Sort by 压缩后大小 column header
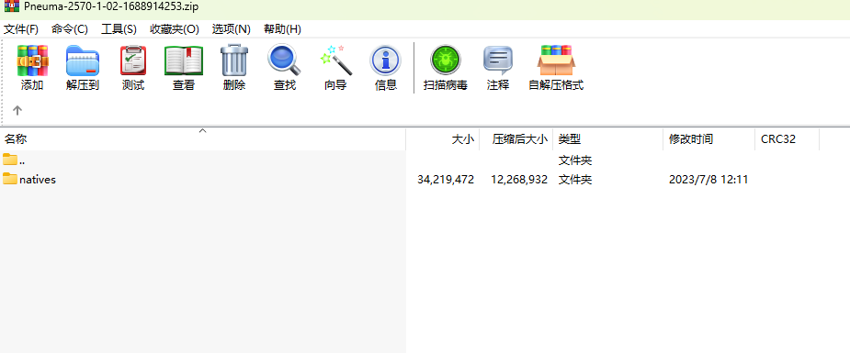Screen dimensions: 850x353 coord(516,139)
